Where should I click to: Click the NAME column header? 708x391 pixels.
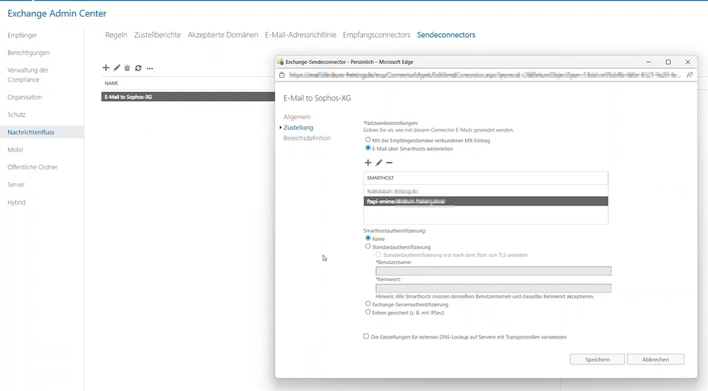point(111,83)
